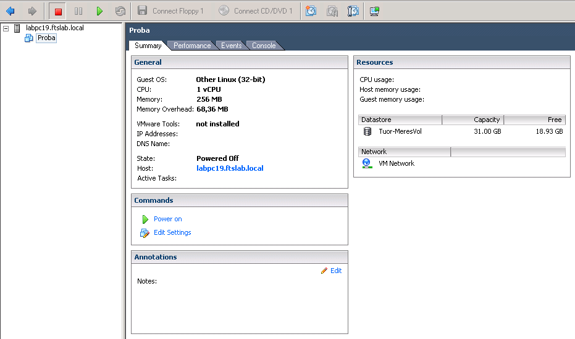The height and width of the screenshot is (339, 575).
Task: Click the datastore cylinder icon
Action: (367, 131)
